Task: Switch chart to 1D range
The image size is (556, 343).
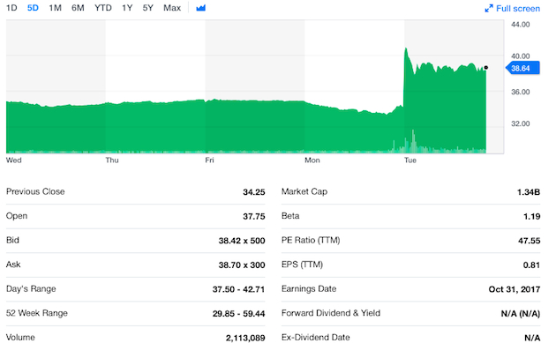Action: pos(11,8)
